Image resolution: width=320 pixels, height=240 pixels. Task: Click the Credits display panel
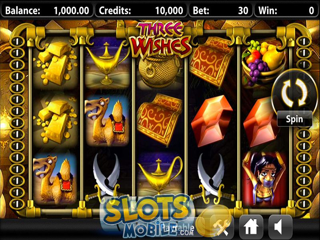coord(141,10)
